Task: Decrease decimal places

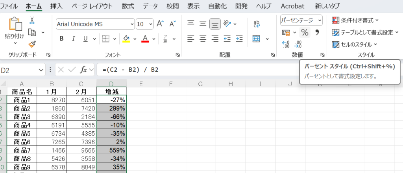Action: tap(298, 44)
